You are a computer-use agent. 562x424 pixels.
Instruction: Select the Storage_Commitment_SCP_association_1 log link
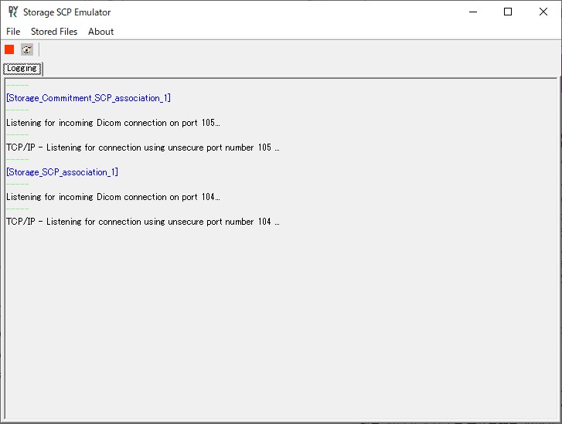pyautogui.click(x=88, y=98)
